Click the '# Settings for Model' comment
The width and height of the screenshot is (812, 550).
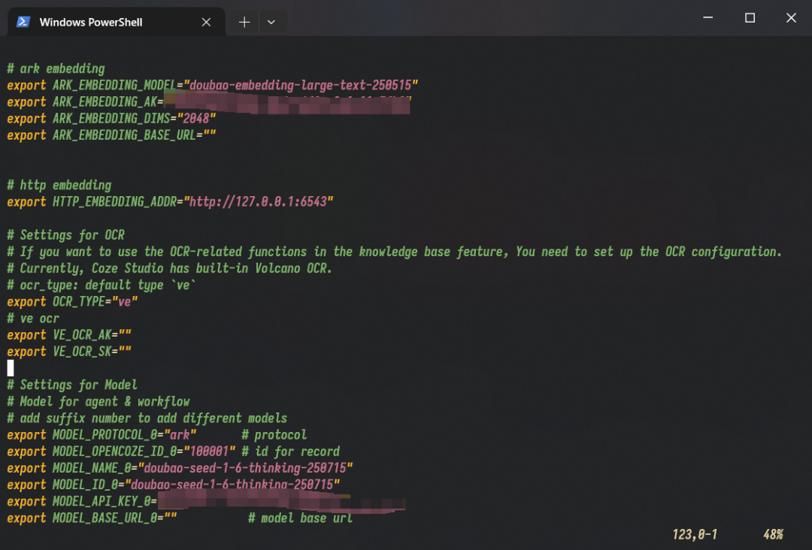coord(72,385)
